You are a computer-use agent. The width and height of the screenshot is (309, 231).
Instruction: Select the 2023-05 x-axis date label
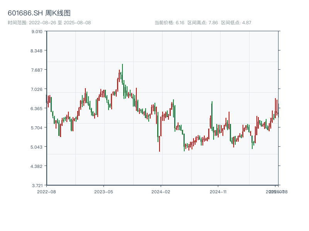pos(104,191)
